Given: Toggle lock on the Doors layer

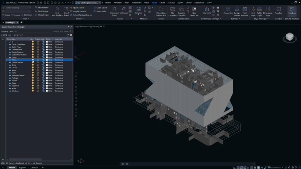Looking at the screenshot, I should coord(43,57).
